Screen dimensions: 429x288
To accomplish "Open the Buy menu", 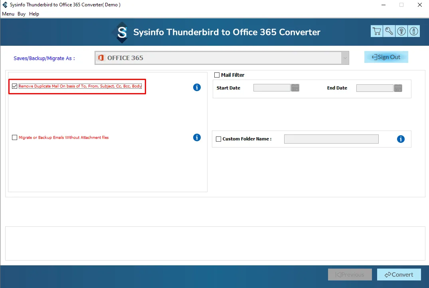I will (21, 14).
